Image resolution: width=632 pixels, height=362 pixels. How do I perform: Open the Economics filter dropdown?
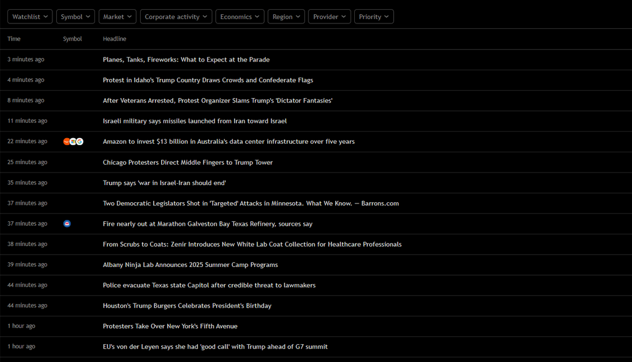(x=239, y=17)
